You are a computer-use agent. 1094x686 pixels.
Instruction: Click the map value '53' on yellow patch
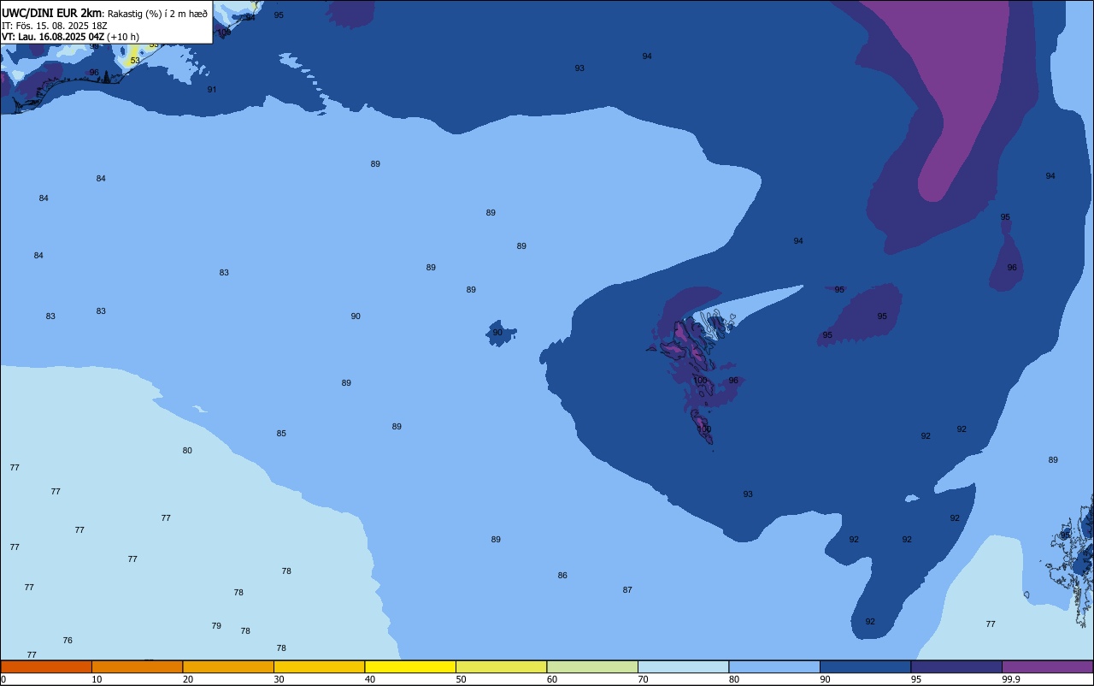(x=135, y=61)
